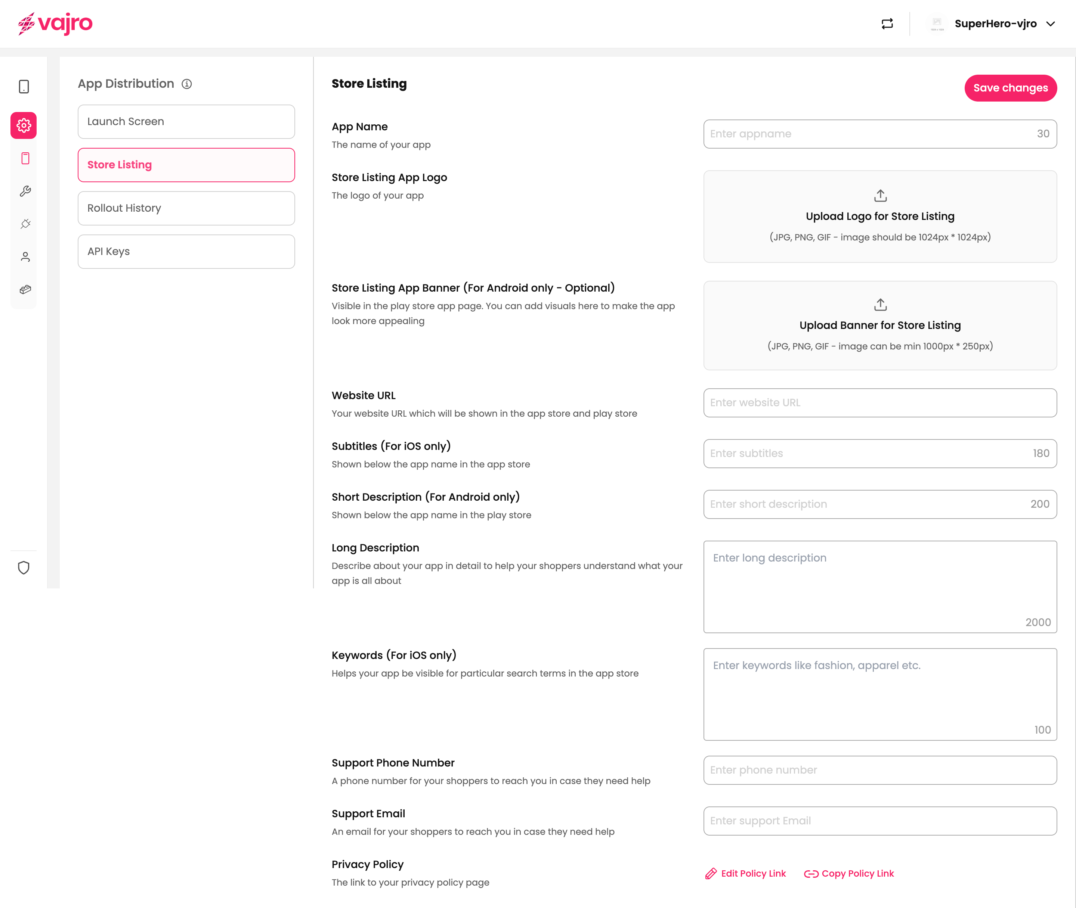Viewport: 1076px width, 908px height.
Task: Open the plug integrations sidebar icon
Action: (x=25, y=224)
